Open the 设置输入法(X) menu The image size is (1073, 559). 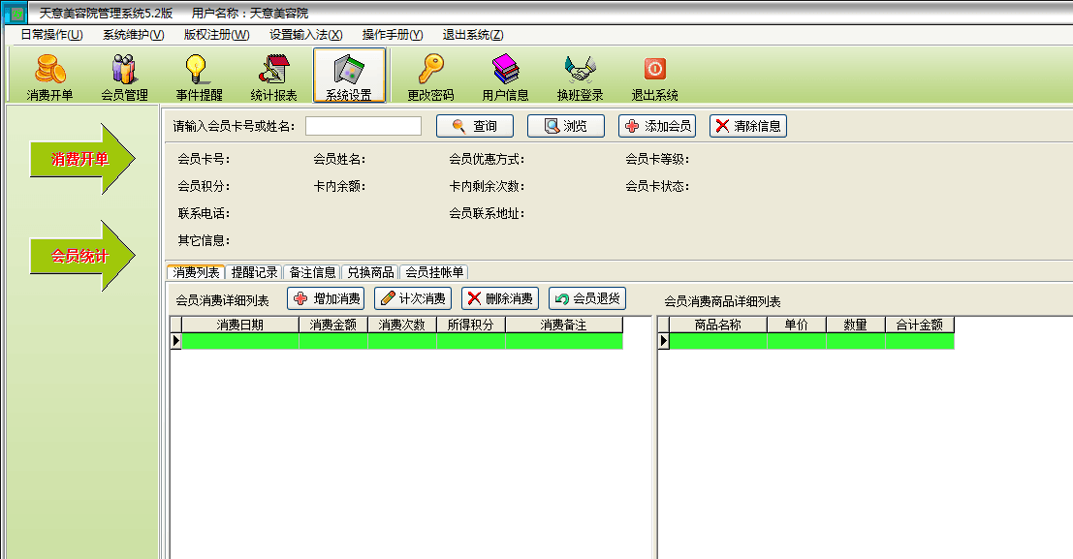pos(306,35)
